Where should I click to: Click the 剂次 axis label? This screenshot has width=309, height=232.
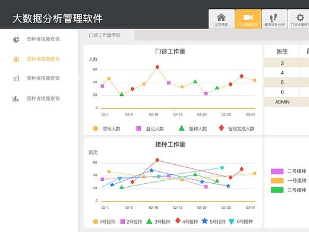[x=93, y=152]
